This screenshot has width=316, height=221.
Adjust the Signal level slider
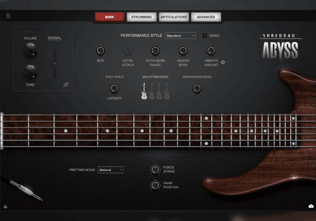click(x=54, y=64)
